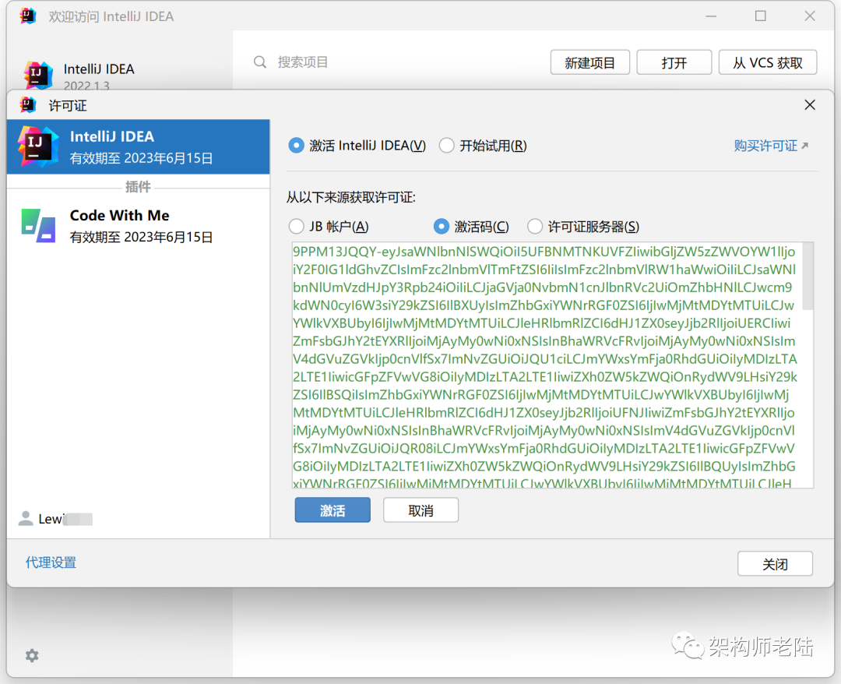Click the IntelliJ IDEA logo in license list
Image resolution: width=841 pixels, height=684 pixels.
(x=37, y=146)
